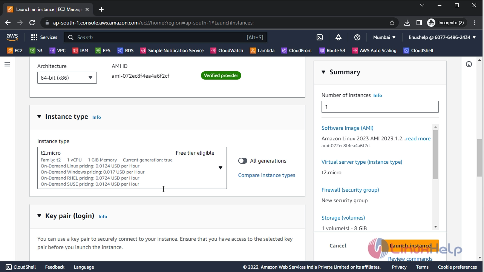The image size is (484, 272).
Task: Collapse the Summary panel
Action: click(x=323, y=72)
